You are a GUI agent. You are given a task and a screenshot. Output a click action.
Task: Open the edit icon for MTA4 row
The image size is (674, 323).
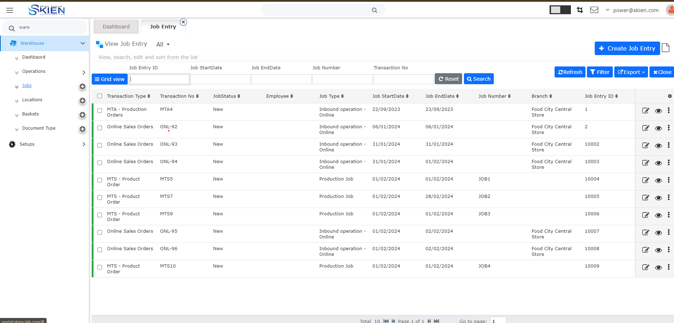tap(646, 111)
